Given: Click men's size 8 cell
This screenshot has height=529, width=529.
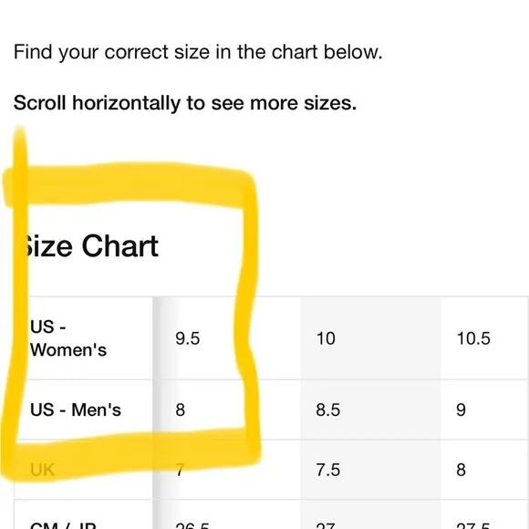Looking at the screenshot, I should pos(181,410).
